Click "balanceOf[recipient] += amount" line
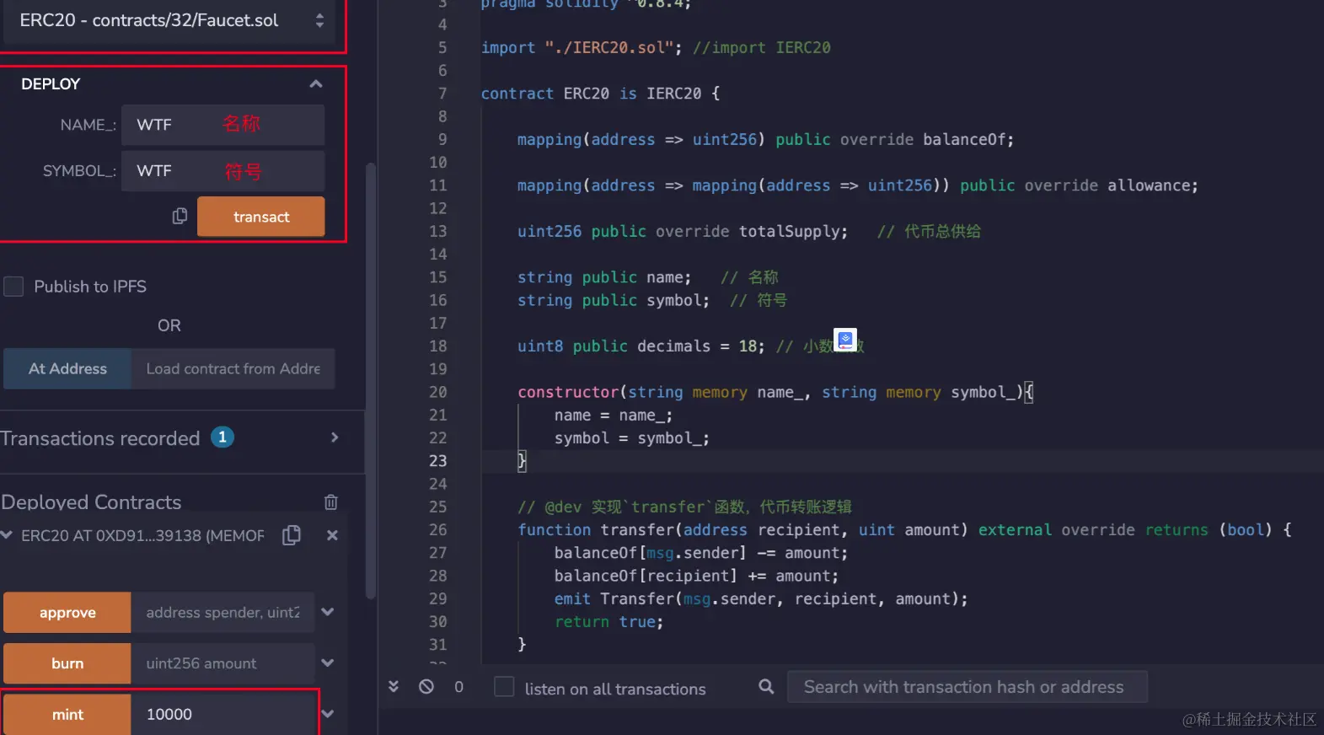Screen dimensions: 1324x735 [x=697, y=577]
